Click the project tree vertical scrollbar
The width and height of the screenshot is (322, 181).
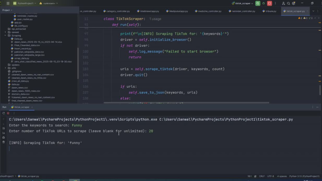click(x=78, y=63)
